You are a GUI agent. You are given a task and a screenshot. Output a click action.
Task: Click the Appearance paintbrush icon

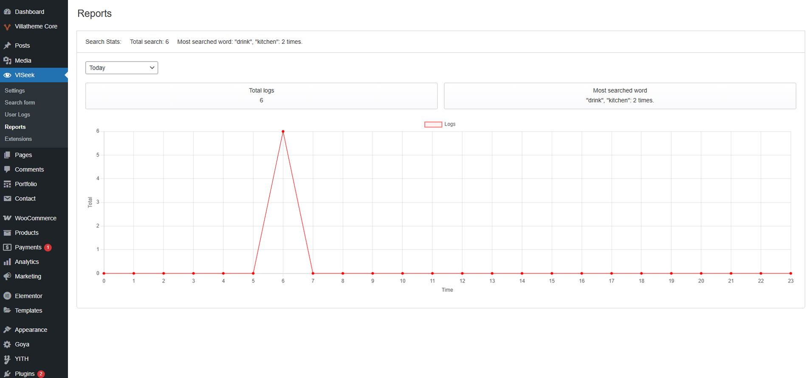(7, 330)
